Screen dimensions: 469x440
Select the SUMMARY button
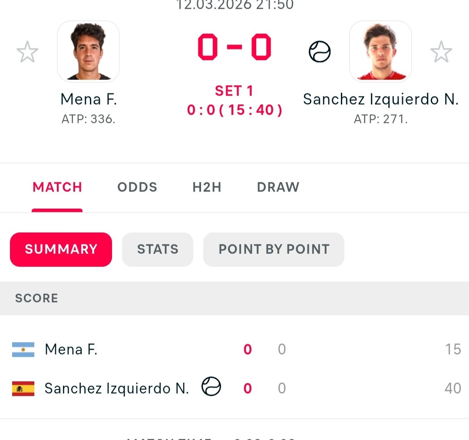61,249
